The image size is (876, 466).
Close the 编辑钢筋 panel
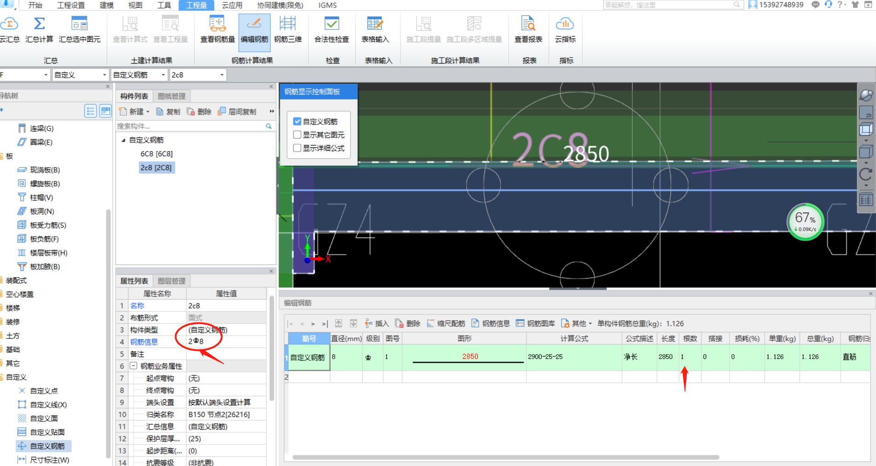870,293
